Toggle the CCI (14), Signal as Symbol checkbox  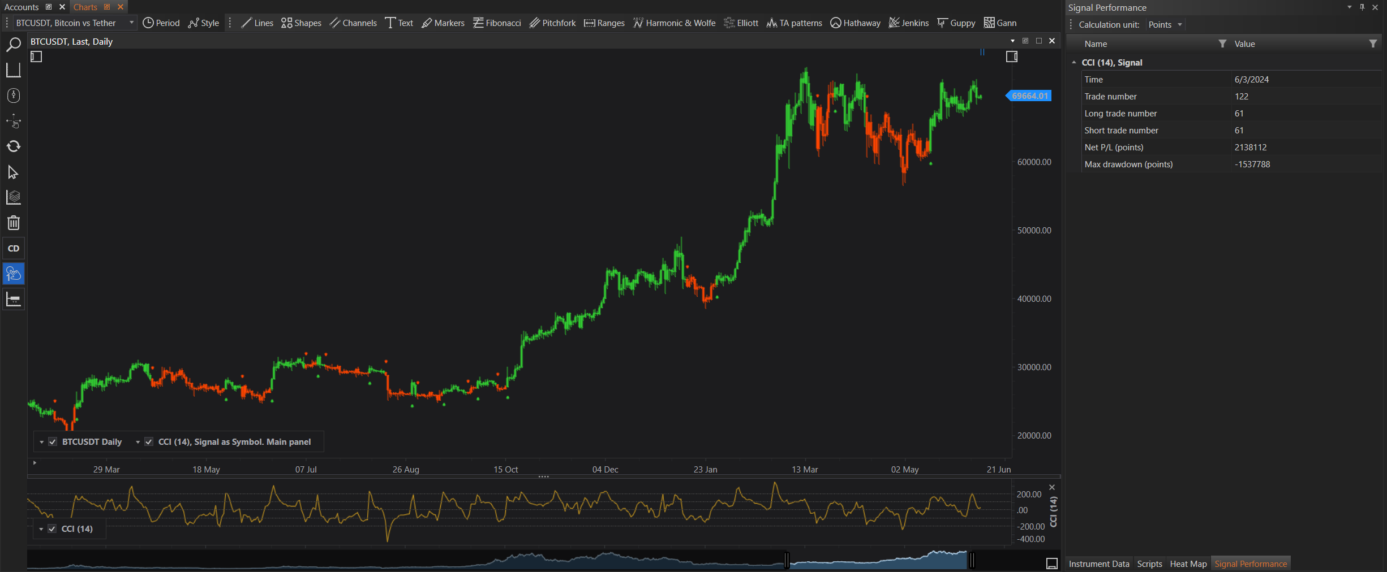tap(149, 442)
